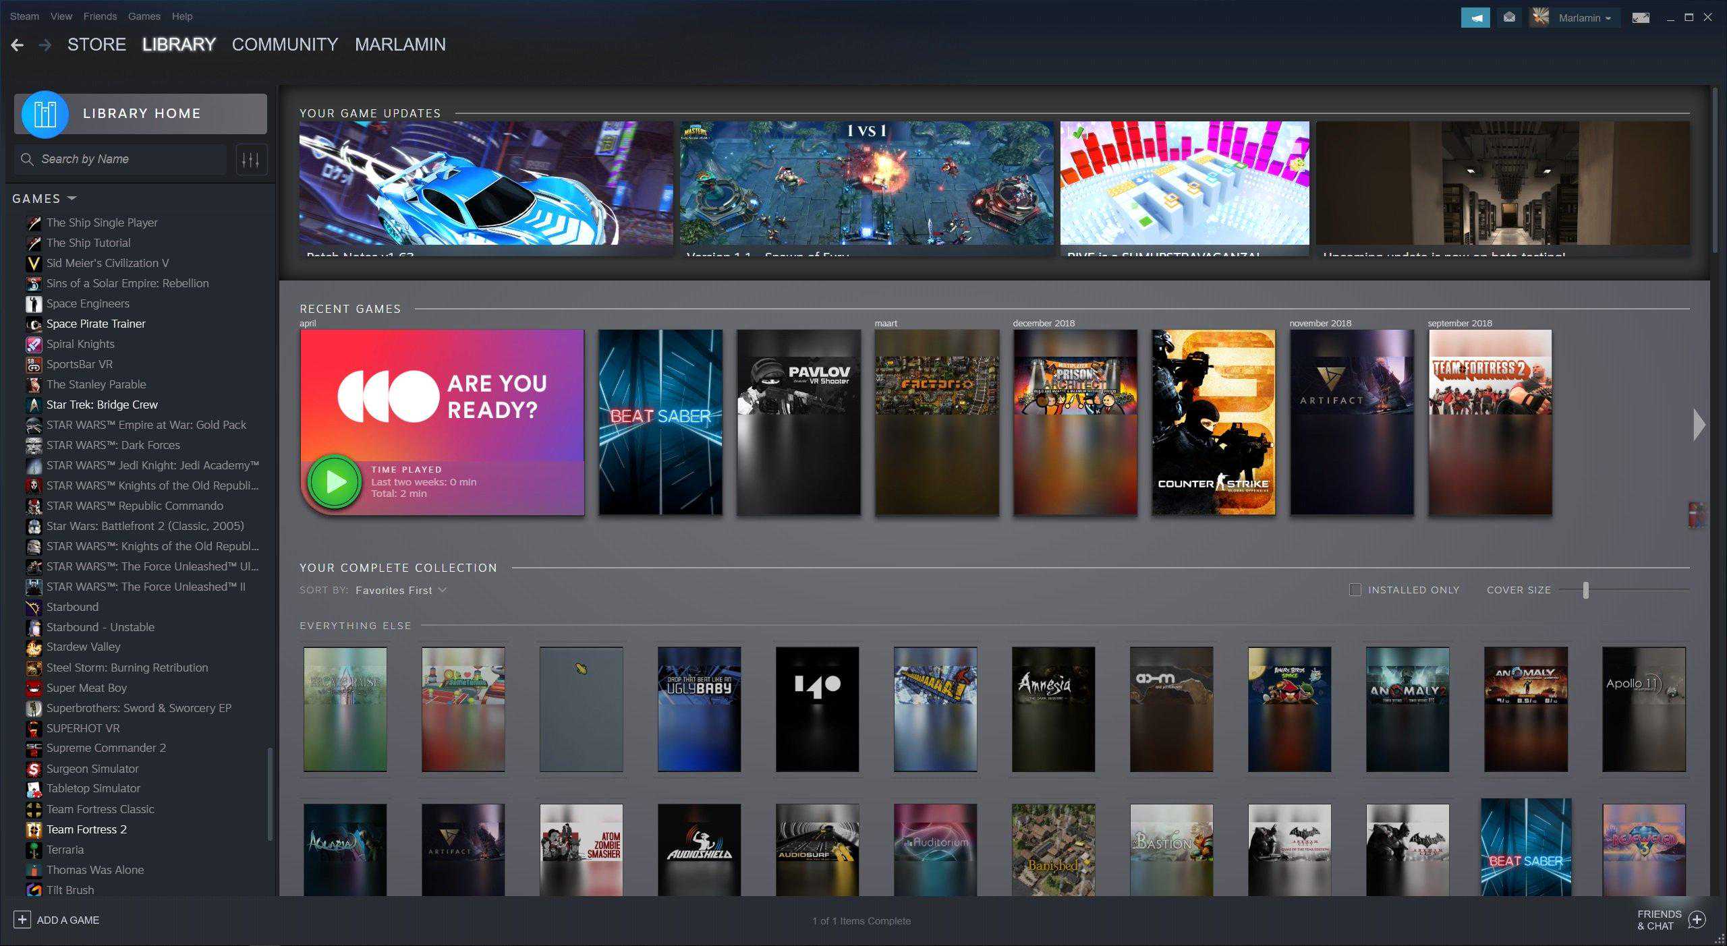The image size is (1727, 946).
Task: Select the Space Engineers icon in the sidebar
Action: (32, 303)
